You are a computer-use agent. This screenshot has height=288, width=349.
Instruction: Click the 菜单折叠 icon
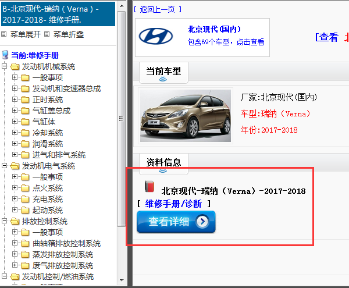(47, 34)
